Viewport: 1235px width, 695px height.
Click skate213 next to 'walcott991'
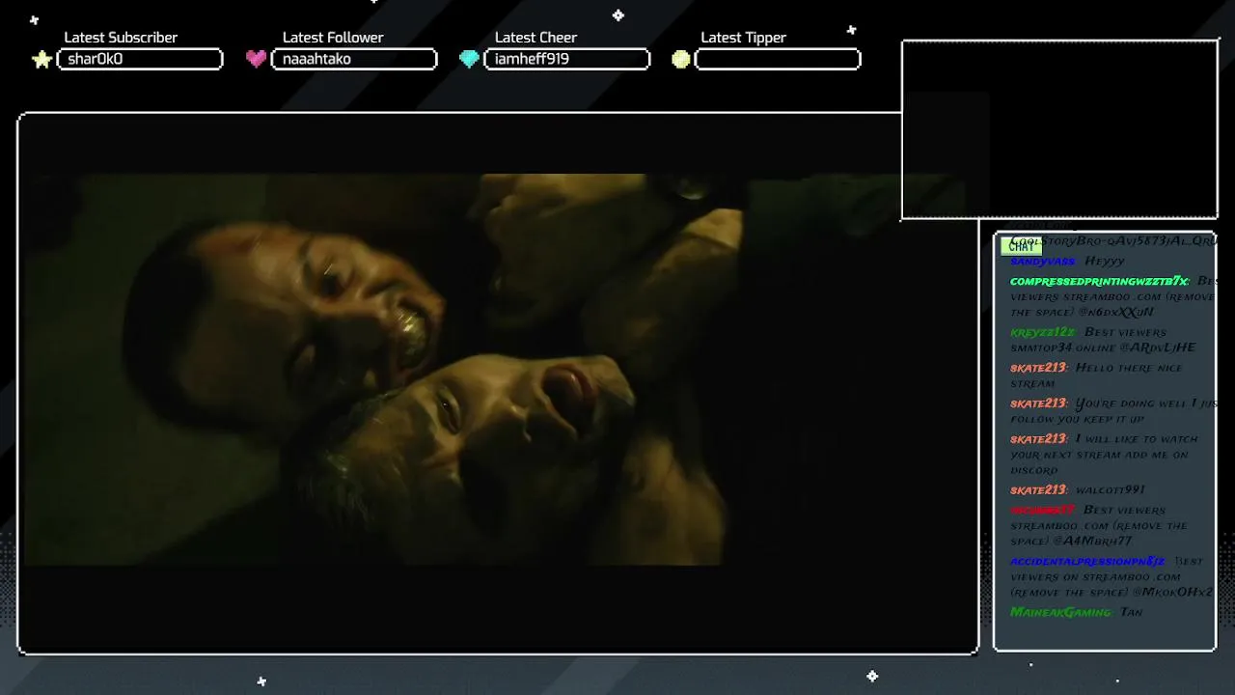1038,490
